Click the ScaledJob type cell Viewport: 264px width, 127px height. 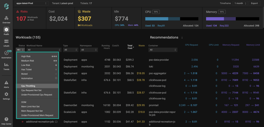(x=70, y=112)
